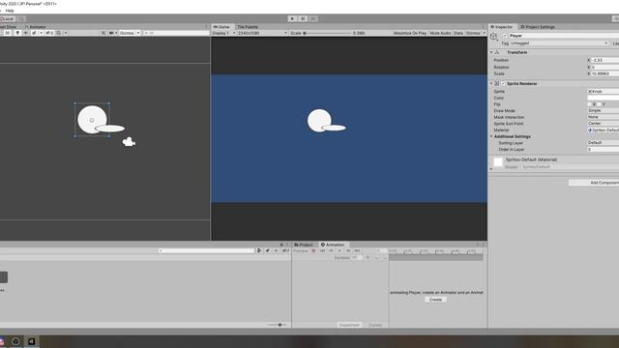
Task: Switch to the Tile Palette tab
Action: point(248,27)
